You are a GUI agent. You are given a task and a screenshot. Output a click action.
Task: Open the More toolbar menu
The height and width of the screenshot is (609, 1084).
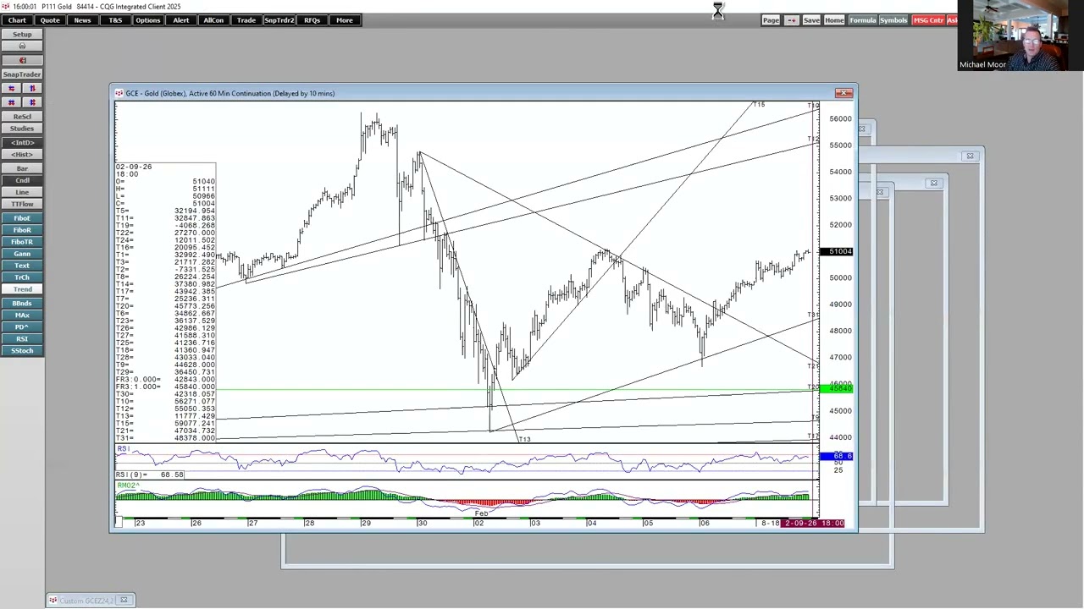pyautogui.click(x=345, y=20)
